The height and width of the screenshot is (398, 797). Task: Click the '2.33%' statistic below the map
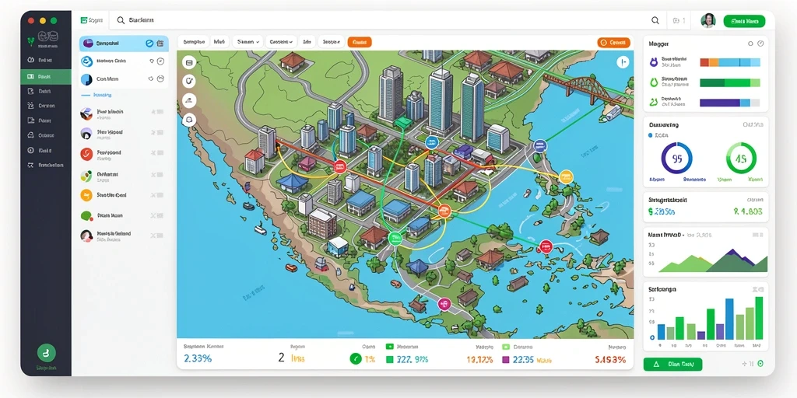[198, 358]
